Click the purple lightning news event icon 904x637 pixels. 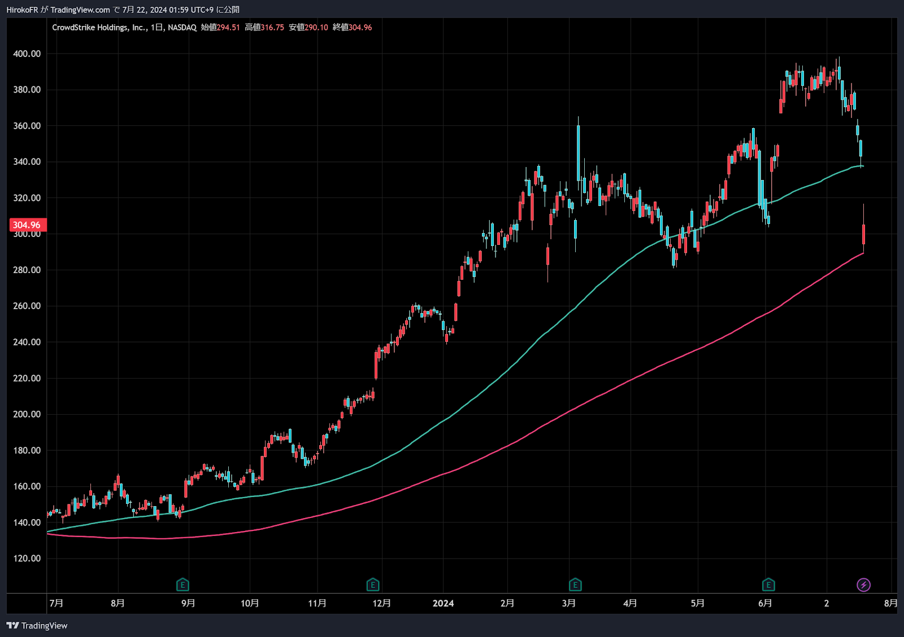pos(863,585)
